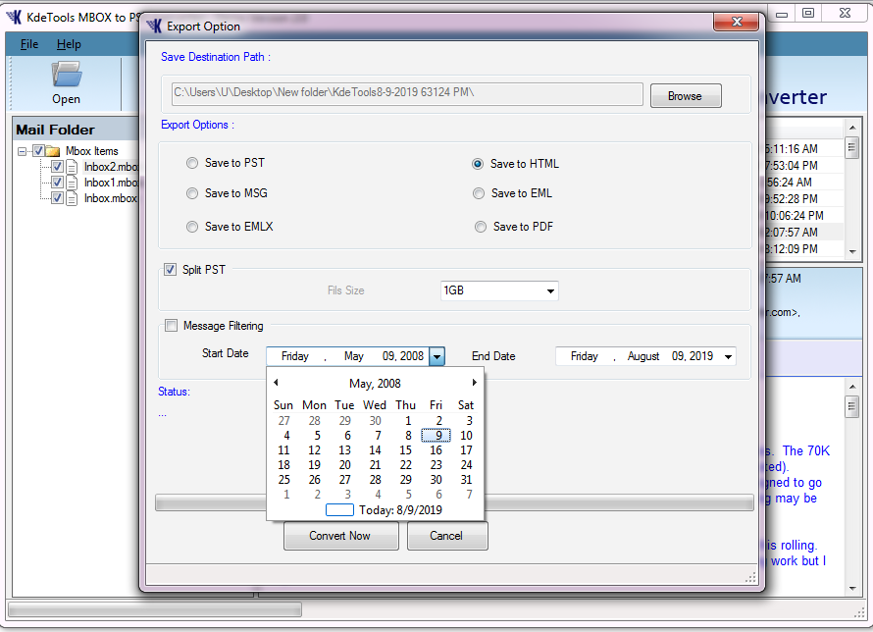The image size is (873, 632).
Task: Click the Today 8/9/2019 marker box
Action: pyautogui.click(x=339, y=510)
